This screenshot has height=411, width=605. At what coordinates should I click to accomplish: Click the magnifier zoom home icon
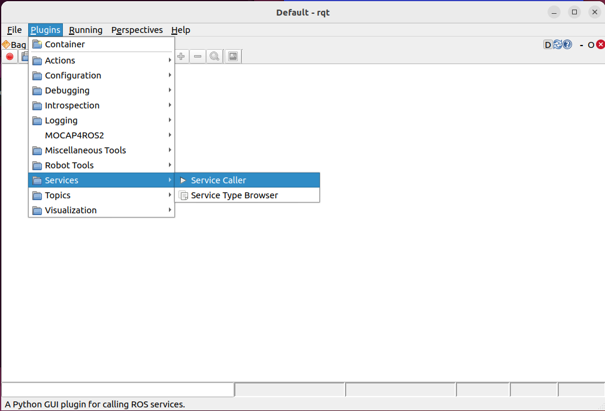point(214,56)
